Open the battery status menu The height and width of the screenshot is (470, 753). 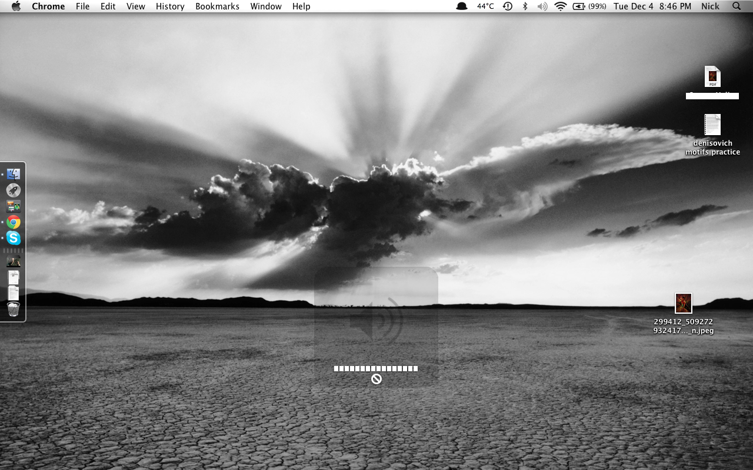coord(589,6)
